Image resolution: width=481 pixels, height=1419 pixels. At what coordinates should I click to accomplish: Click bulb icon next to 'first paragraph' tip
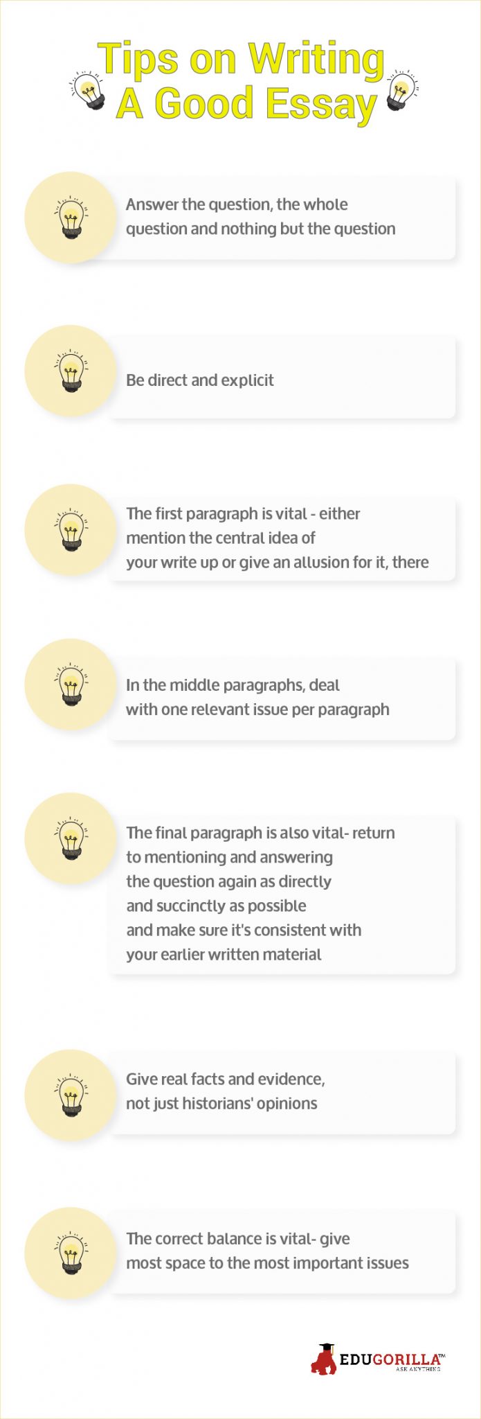pos(71,529)
